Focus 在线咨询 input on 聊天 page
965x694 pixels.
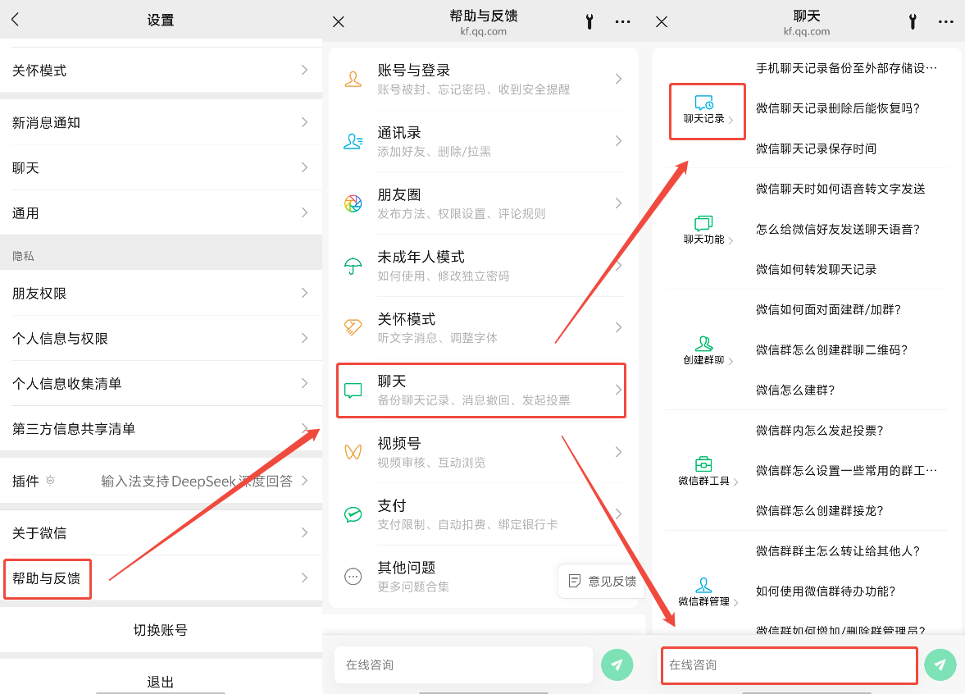790,665
